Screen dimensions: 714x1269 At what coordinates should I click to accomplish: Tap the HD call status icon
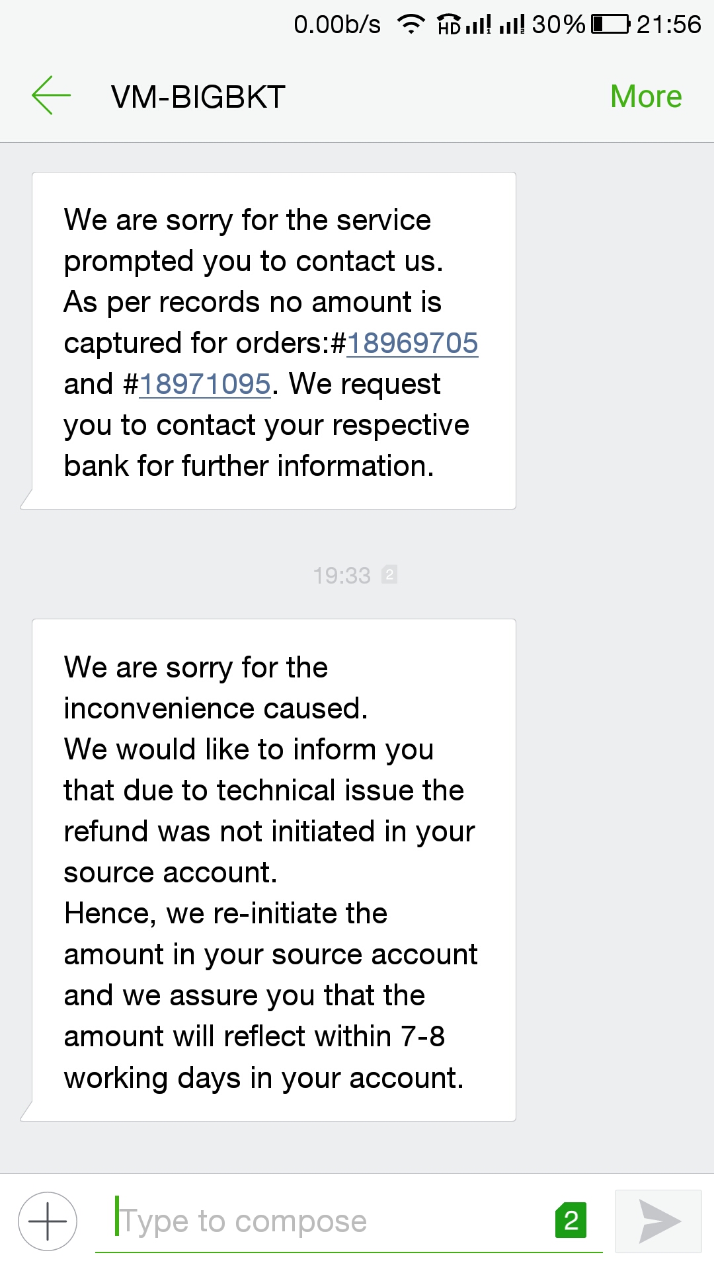[449, 25]
